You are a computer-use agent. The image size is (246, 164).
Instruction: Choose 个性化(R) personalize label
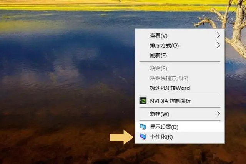161,137
